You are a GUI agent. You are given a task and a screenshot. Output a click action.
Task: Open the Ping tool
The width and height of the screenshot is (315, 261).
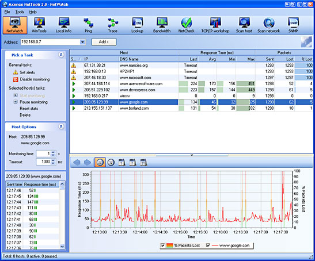click(x=88, y=25)
